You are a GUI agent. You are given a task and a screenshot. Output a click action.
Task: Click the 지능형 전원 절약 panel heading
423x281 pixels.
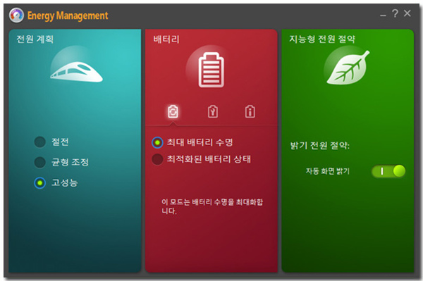[x=322, y=39]
